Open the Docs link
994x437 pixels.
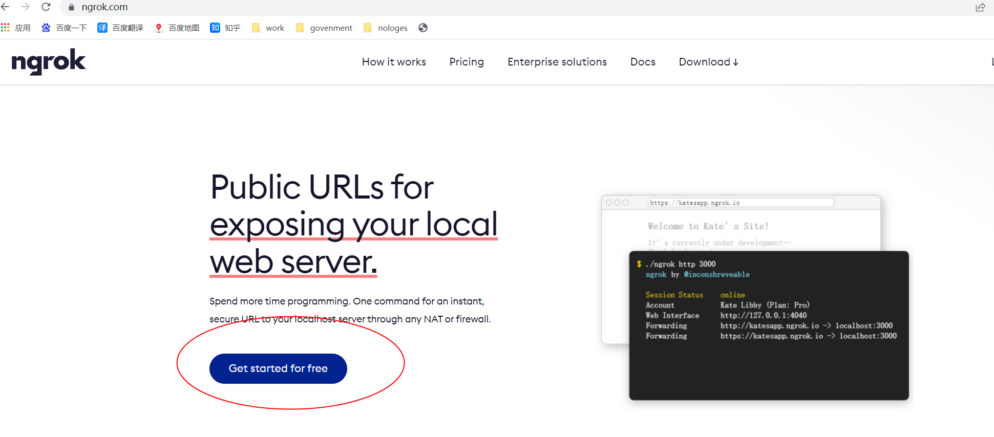[x=643, y=62]
